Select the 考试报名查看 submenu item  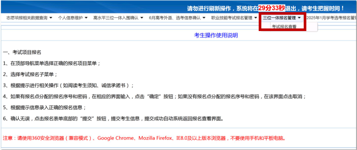click(284, 27)
